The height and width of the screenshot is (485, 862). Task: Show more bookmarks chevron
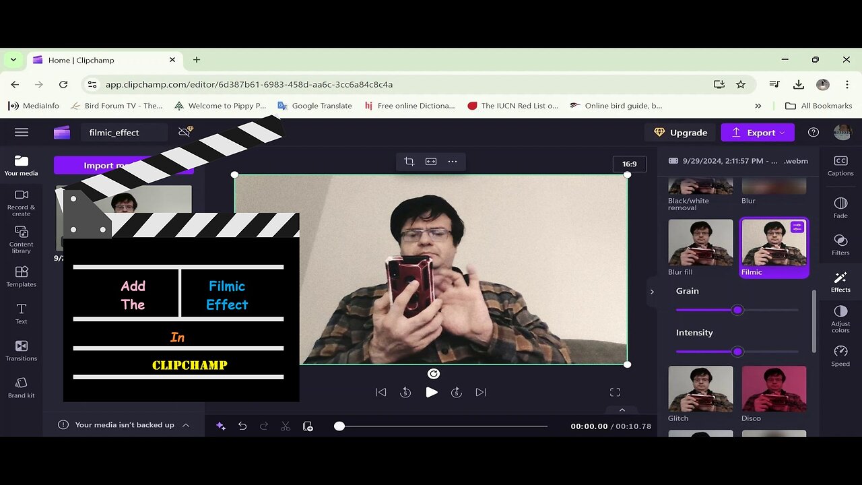[758, 106]
